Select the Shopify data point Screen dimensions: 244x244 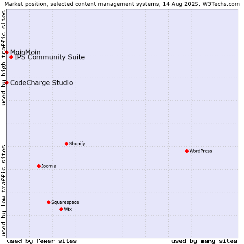(x=66, y=144)
